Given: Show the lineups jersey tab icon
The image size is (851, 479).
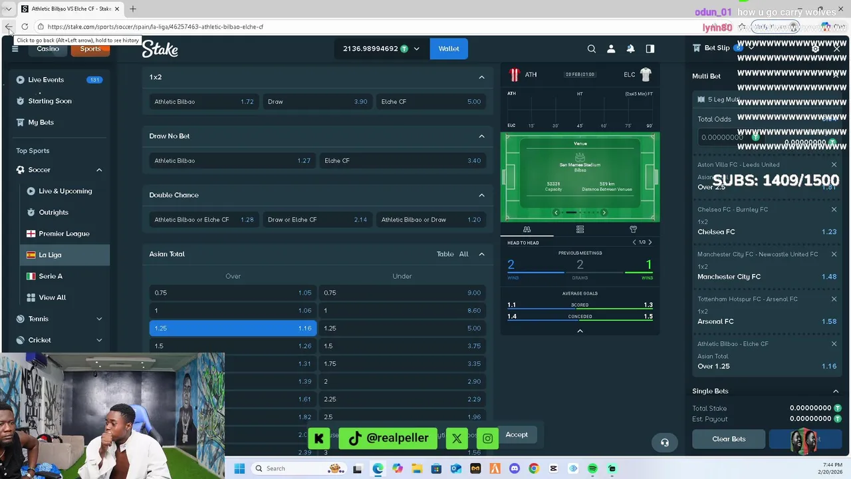Looking at the screenshot, I should pyautogui.click(x=633, y=230).
